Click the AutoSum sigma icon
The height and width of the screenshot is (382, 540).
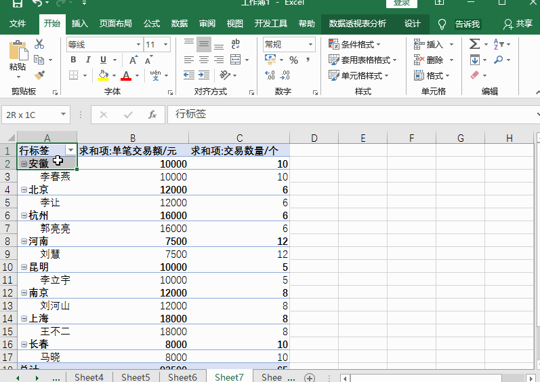[474, 45]
